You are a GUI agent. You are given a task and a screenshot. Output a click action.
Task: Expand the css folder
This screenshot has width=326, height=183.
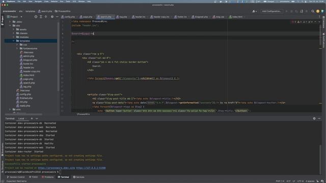click(x=17, y=45)
